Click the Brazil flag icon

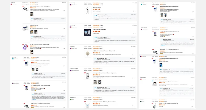[71, 100]
